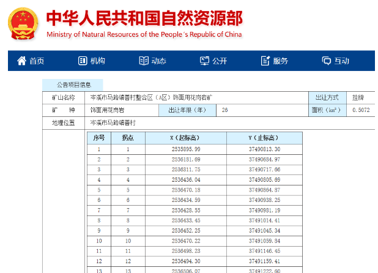378x273 pixels.
Task: Select the 公告项目信息 tab
Action: point(73,85)
